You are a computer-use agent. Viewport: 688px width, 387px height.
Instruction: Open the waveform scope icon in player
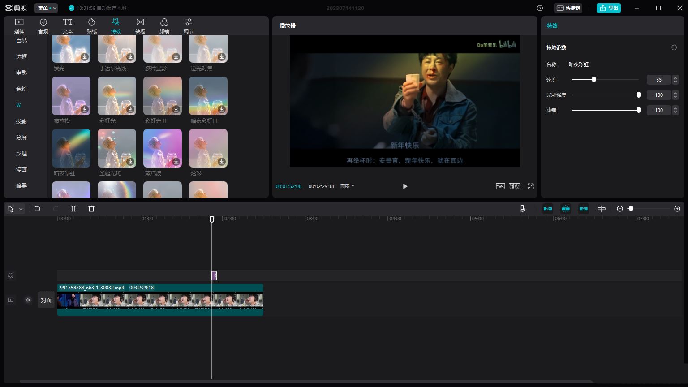(x=500, y=186)
